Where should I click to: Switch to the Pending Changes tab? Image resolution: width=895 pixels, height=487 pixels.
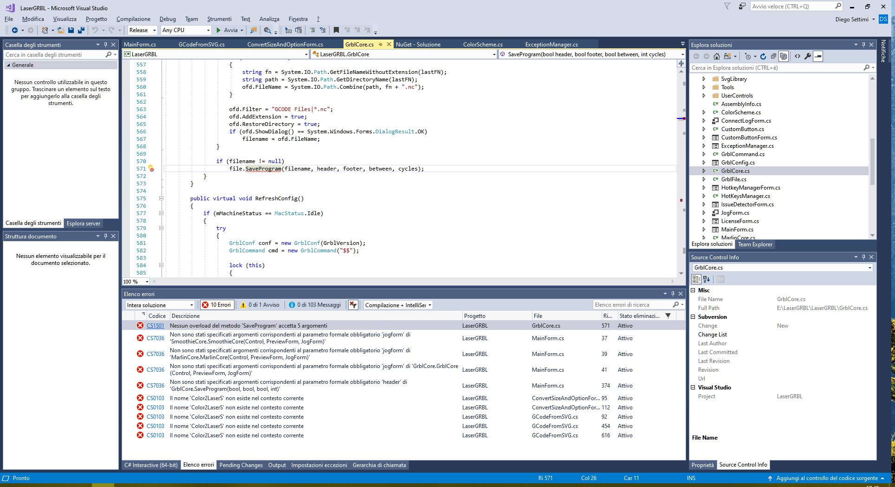[x=241, y=465]
